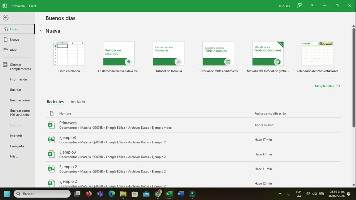Show hidden system tray icons
356x200 pixels.
(280, 194)
